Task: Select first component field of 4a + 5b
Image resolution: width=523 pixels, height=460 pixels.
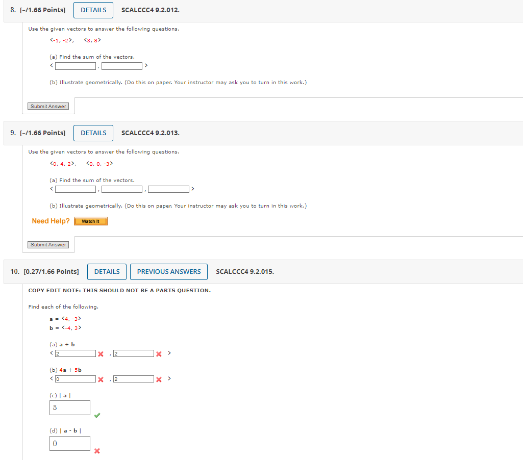Action: [76, 379]
